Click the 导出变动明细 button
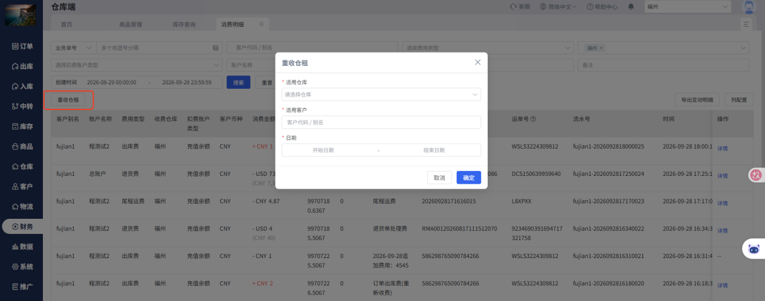 (x=697, y=100)
